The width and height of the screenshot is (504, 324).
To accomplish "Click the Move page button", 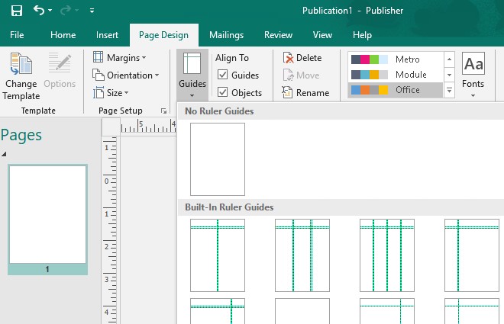I will (301, 75).
